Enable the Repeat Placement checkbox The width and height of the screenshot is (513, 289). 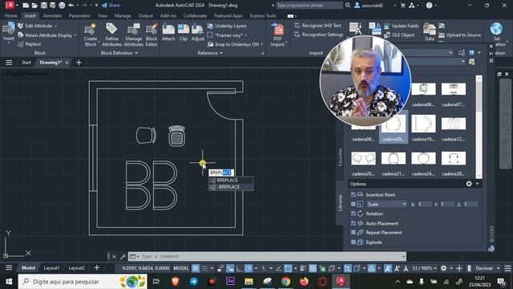click(353, 232)
